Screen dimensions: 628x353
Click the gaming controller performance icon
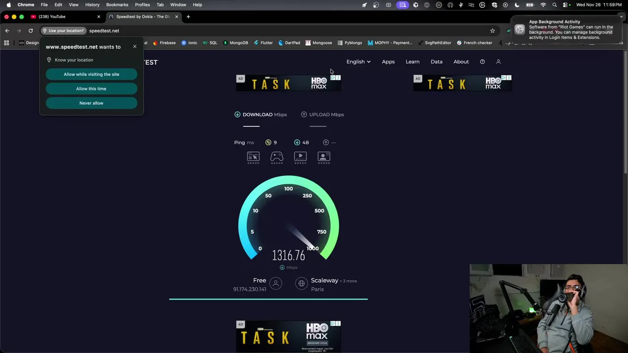point(277,156)
